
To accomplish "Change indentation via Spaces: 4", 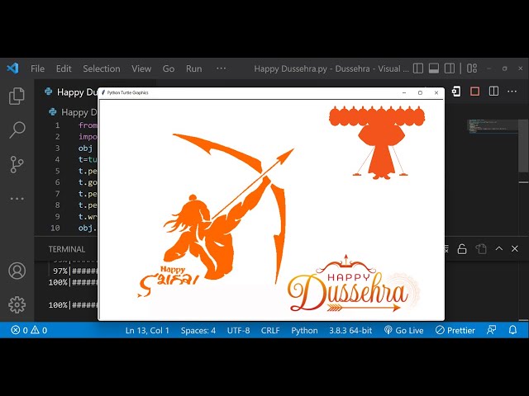I will 198,330.
